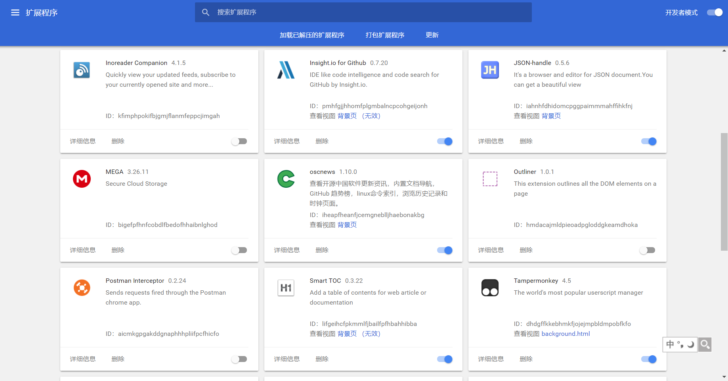This screenshot has height=381, width=728.
Task: Open 背景页 link of oscnews
Action: [x=347, y=225]
